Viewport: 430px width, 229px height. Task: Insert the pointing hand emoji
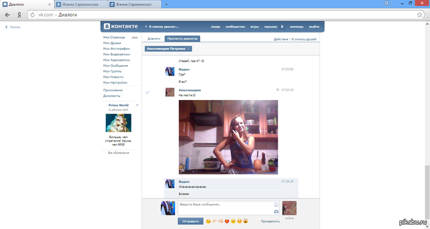coord(214,221)
